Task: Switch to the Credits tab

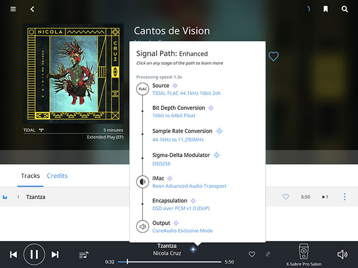Action: tap(57, 176)
